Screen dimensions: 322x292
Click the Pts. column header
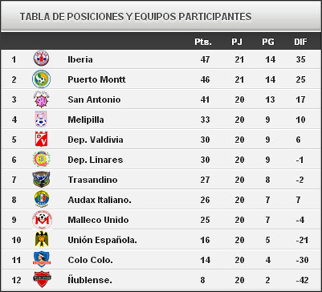coord(203,42)
